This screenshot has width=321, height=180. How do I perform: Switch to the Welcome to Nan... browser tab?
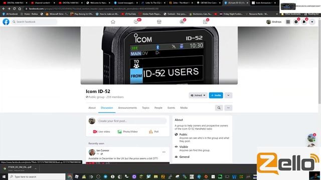tap(98, 3)
